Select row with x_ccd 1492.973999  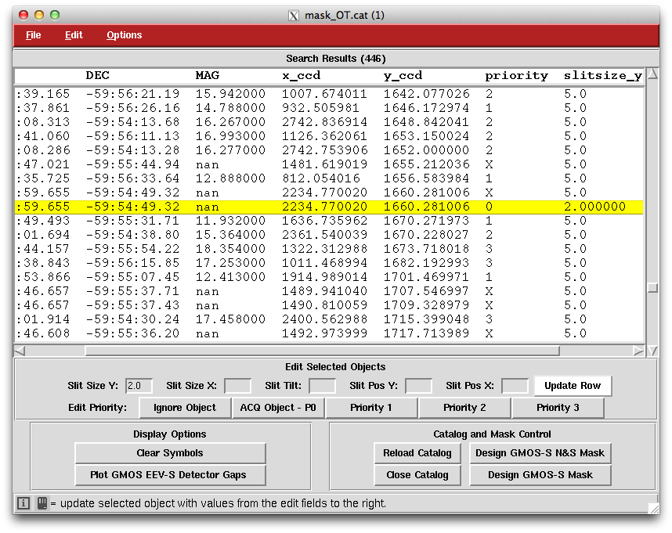[329, 334]
